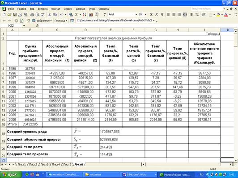The height and width of the screenshot is (178, 238).
Task: Click the пуск Start button
Action: point(11,175)
